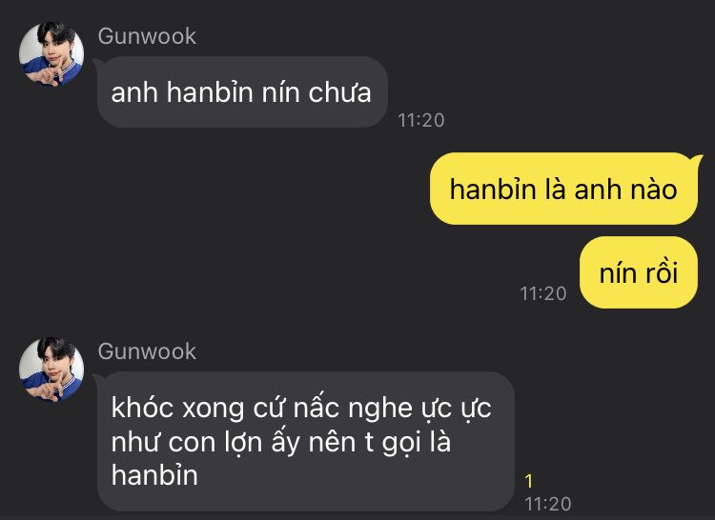Image resolution: width=715 pixels, height=520 pixels.
Task: Open Gunwook's profile picture at top
Action: (51, 53)
